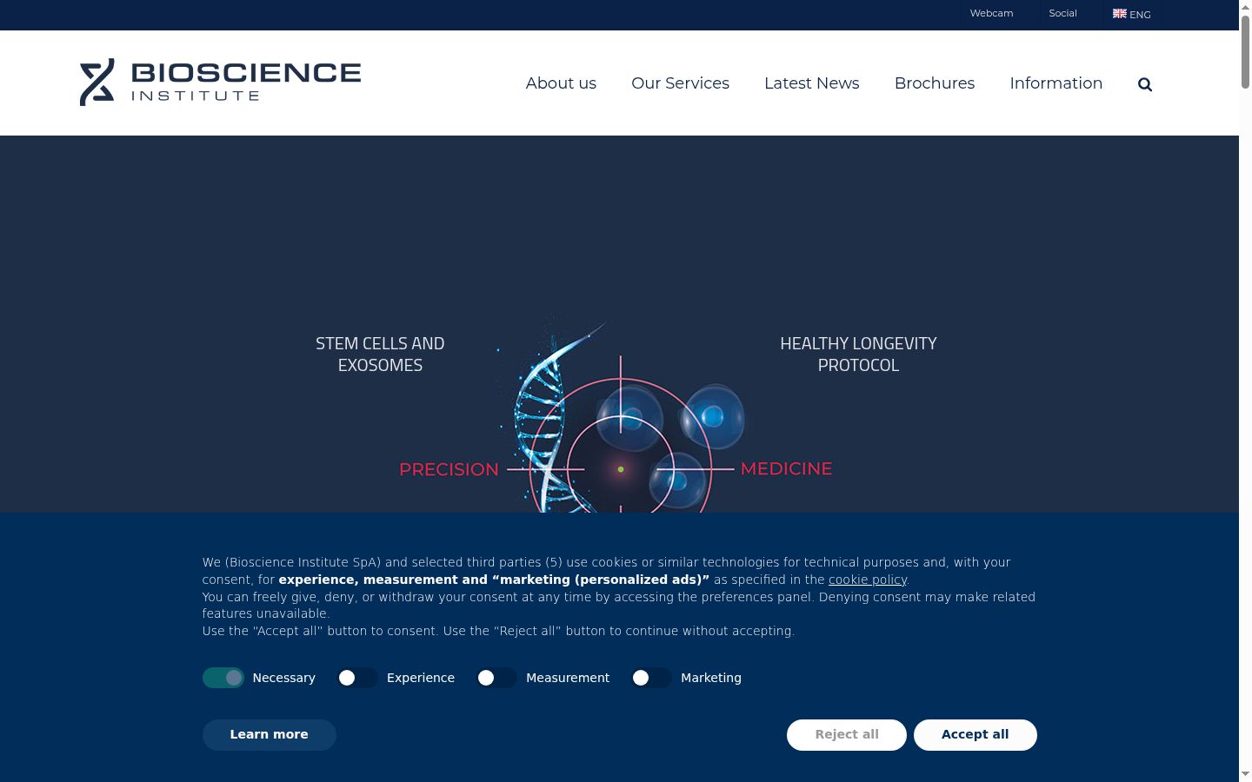Click the scrollbar down arrow
Image resolution: width=1252 pixels, height=782 pixels.
pos(1245,774)
